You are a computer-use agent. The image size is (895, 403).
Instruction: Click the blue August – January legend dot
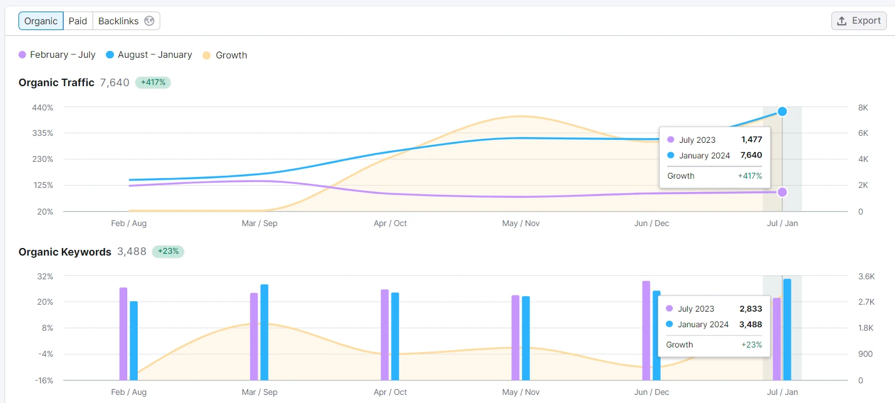[110, 55]
